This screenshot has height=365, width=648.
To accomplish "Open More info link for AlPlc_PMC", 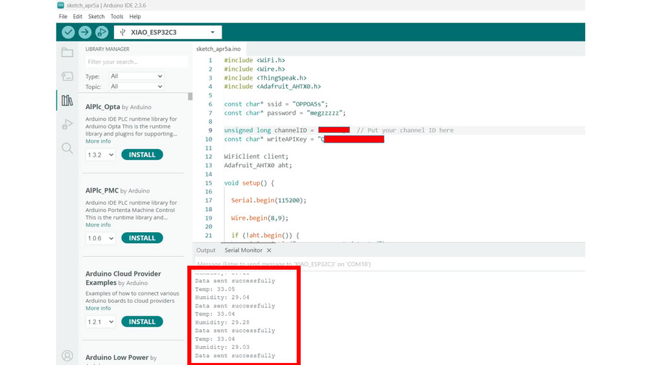I will [98, 225].
